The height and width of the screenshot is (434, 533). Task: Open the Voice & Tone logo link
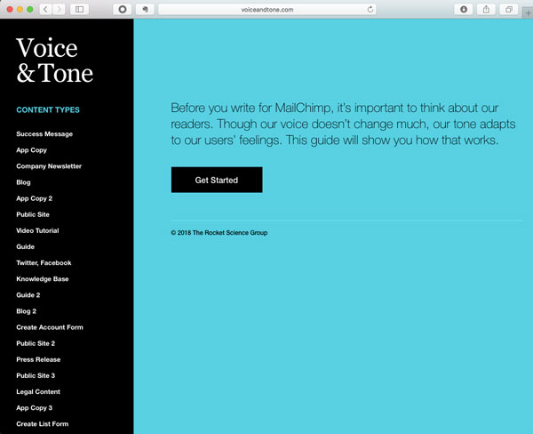55,60
